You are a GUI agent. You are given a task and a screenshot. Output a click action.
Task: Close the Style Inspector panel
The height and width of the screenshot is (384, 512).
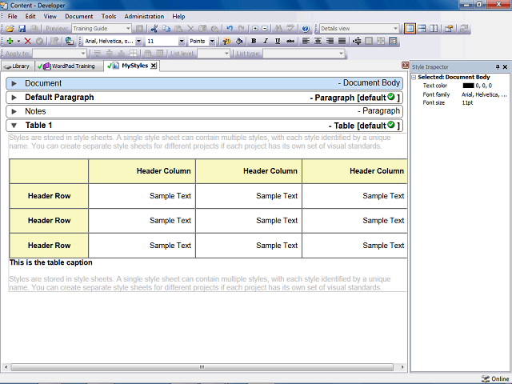505,67
